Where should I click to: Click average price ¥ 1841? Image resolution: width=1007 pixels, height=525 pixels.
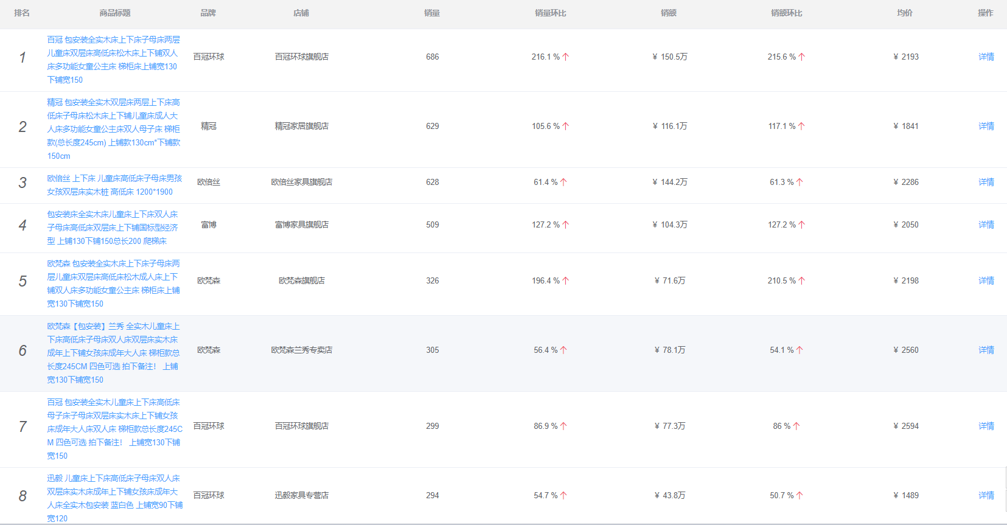pyautogui.click(x=906, y=126)
